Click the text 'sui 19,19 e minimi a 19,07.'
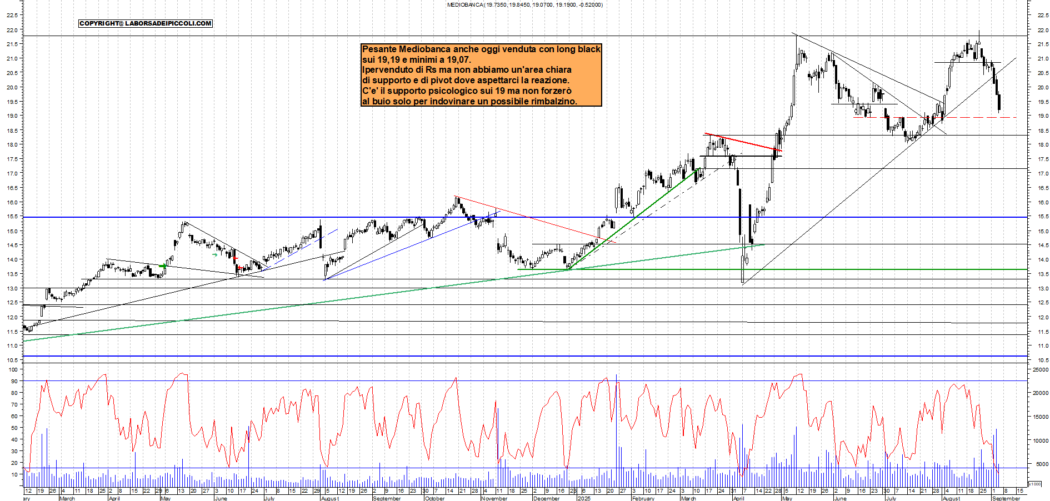The image size is (1050, 501). 417,59
